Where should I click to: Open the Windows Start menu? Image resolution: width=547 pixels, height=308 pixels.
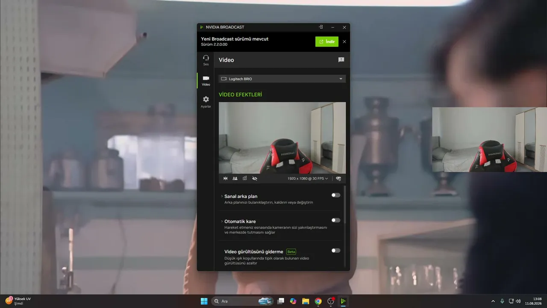(204, 301)
